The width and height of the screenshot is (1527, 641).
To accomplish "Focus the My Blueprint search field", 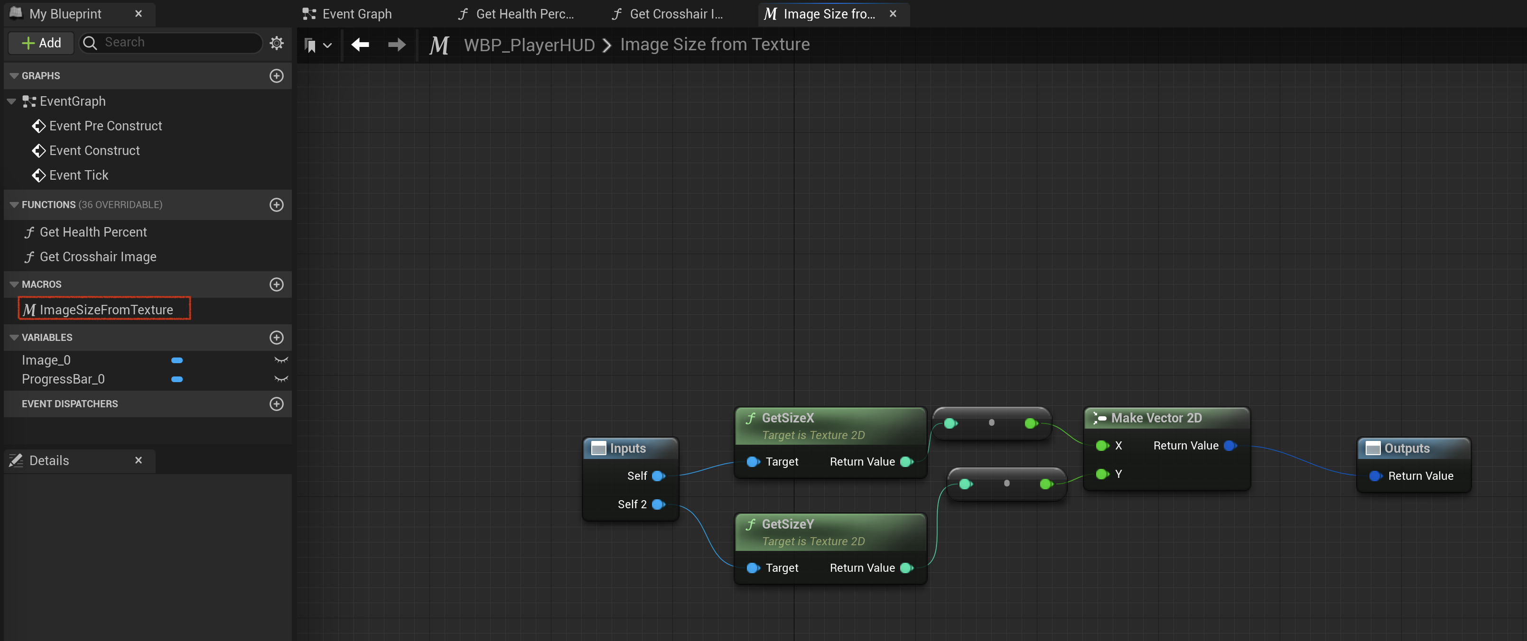I will click(171, 43).
